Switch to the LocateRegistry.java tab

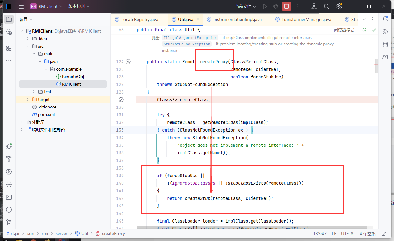point(139,19)
